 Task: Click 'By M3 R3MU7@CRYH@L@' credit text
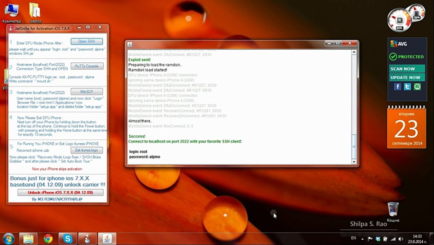[x=57, y=199]
